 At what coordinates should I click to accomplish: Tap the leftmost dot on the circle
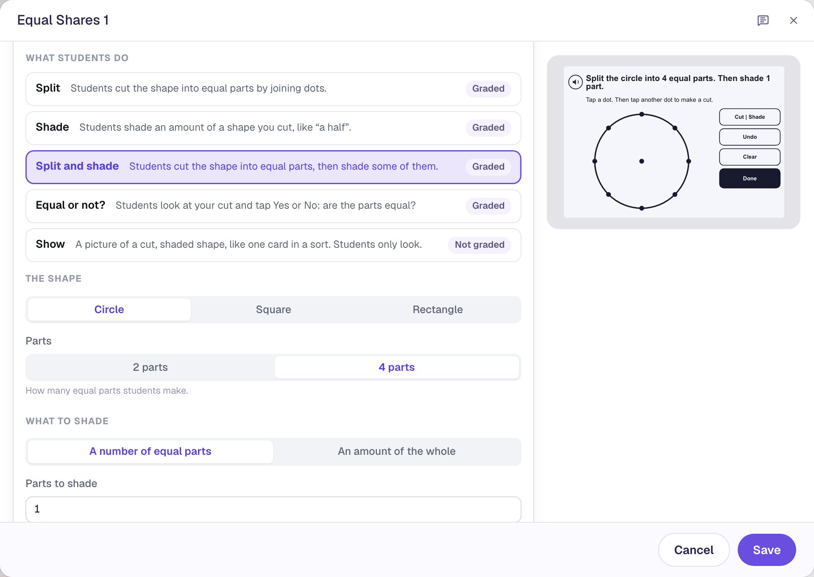tap(595, 161)
